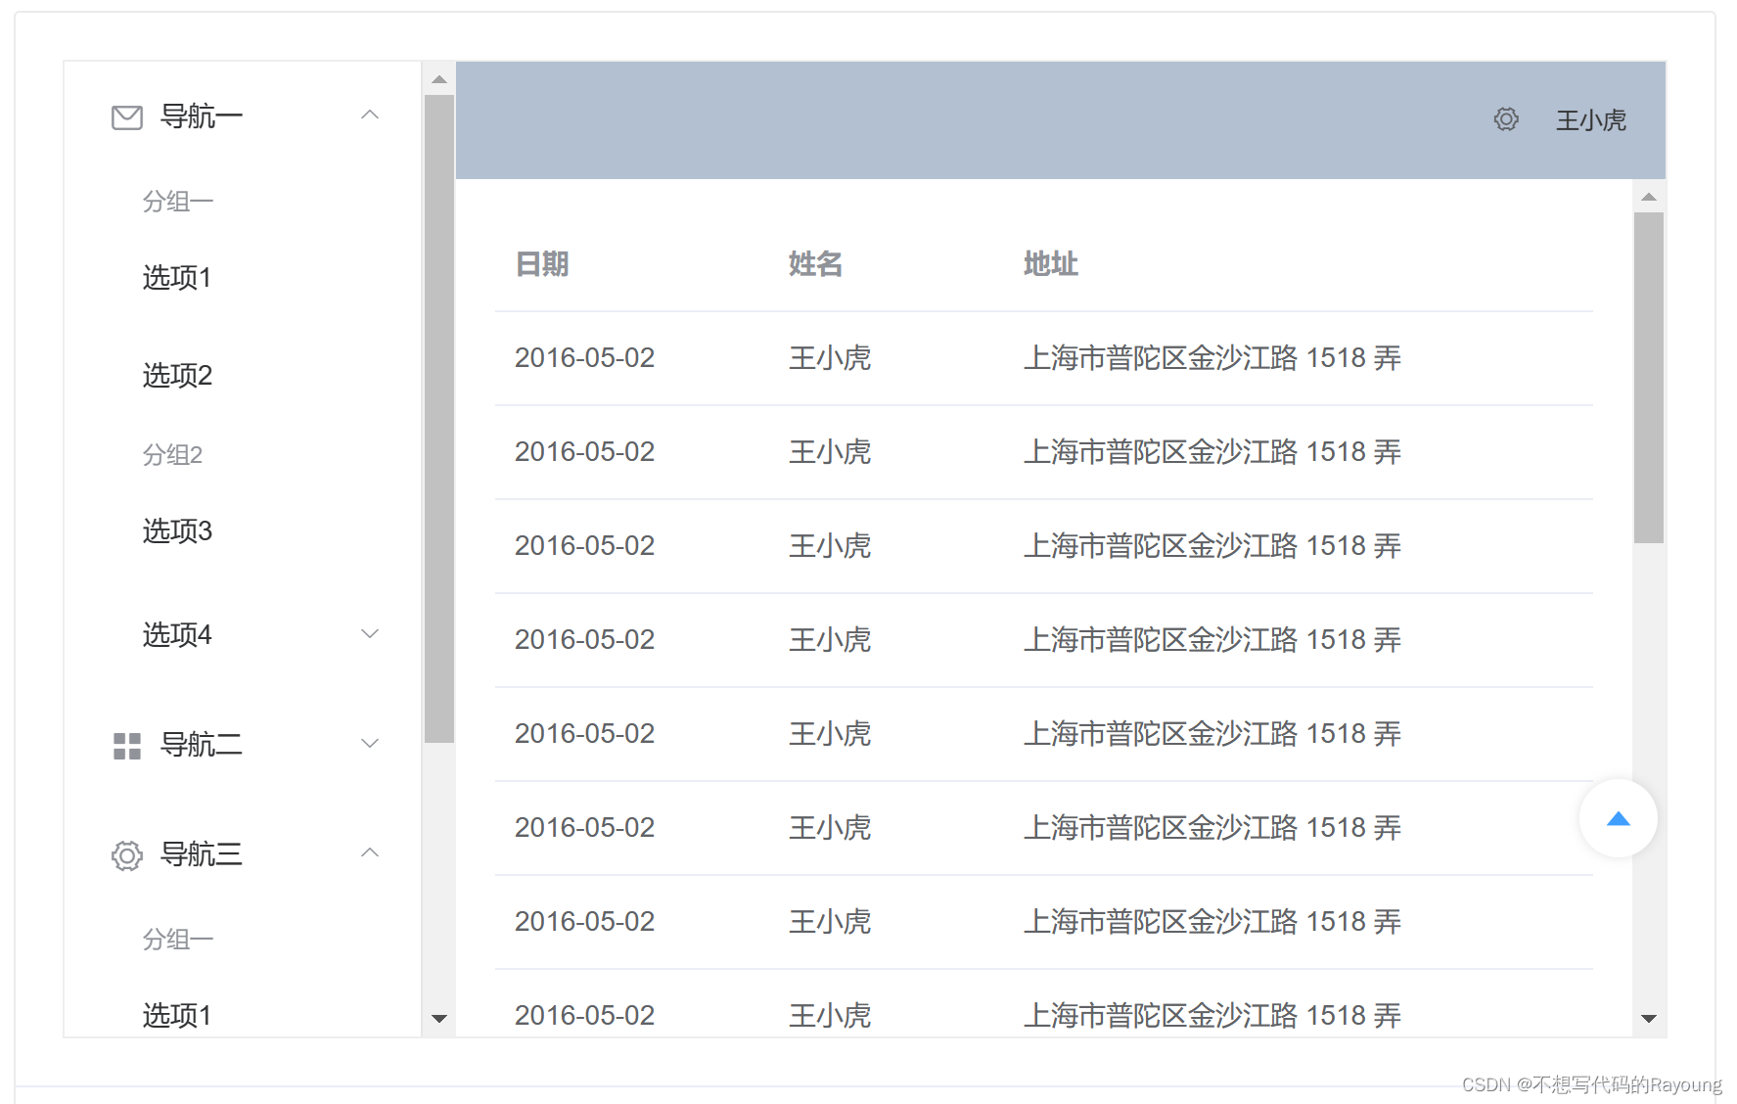Click the gear icon beside 导航三

coord(127,855)
